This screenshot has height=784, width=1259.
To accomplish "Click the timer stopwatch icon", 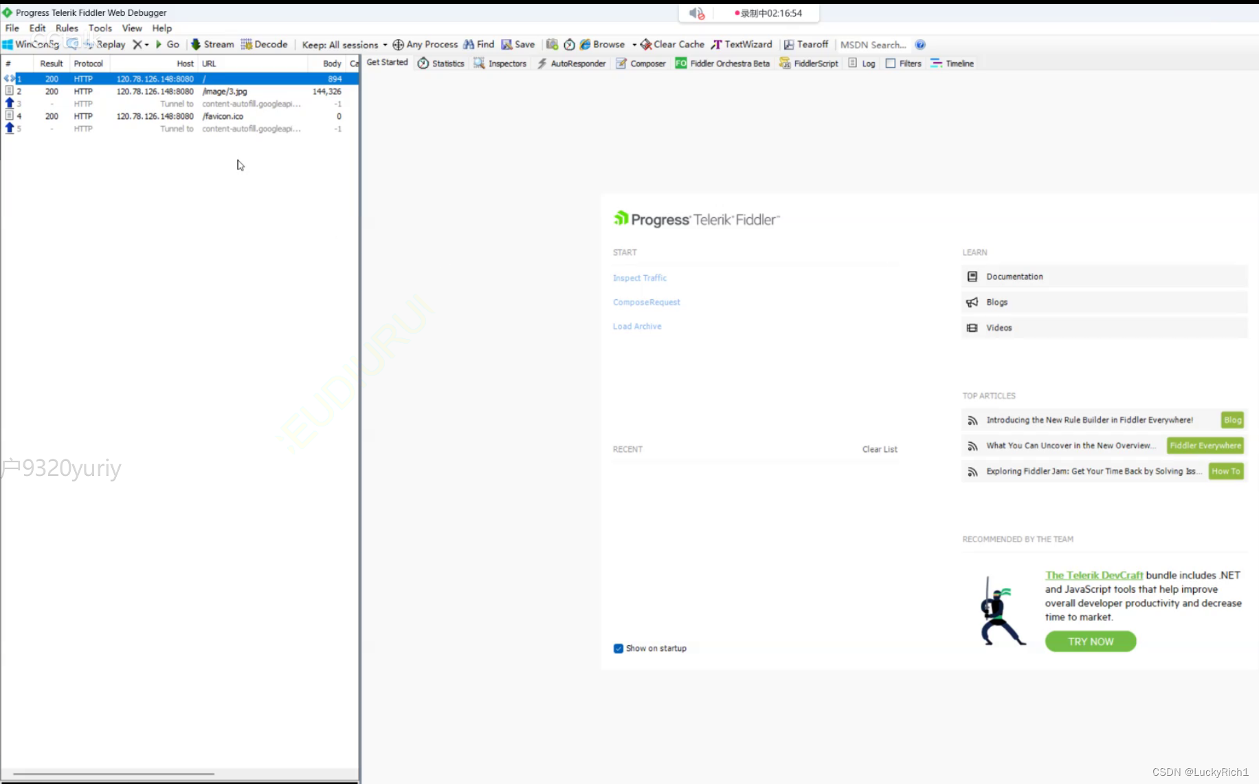I will coord(569,45).
